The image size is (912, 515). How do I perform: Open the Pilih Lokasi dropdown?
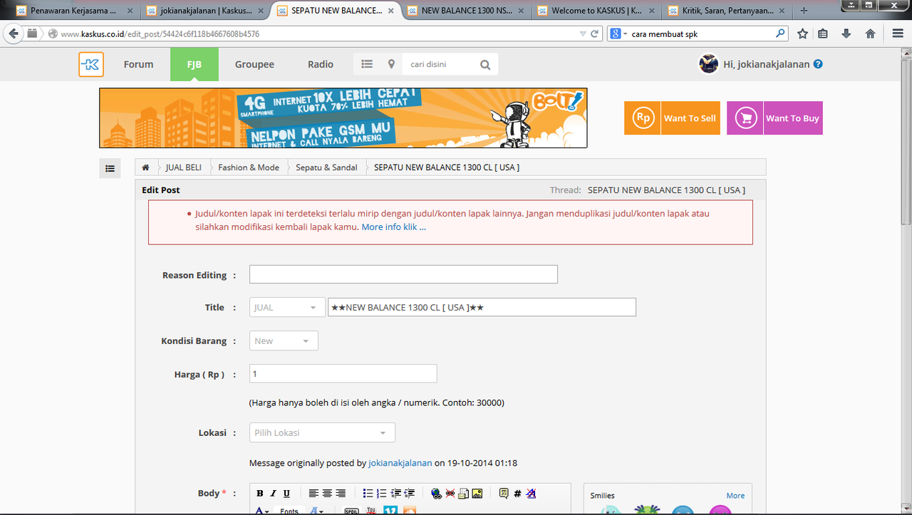pyautogui.click(x=322, y=432)
